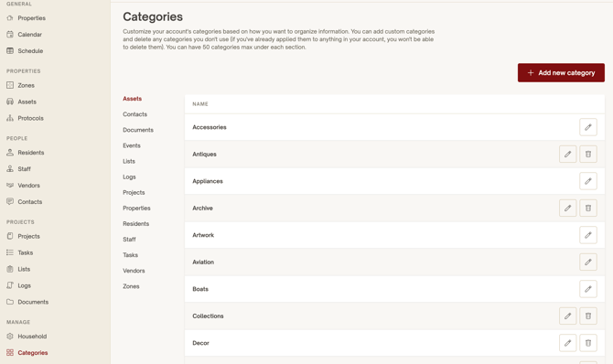Switch to the Documents category tab
Viewport: 613px width, 364px height.
pyautogui.click(x=138, y=130)
